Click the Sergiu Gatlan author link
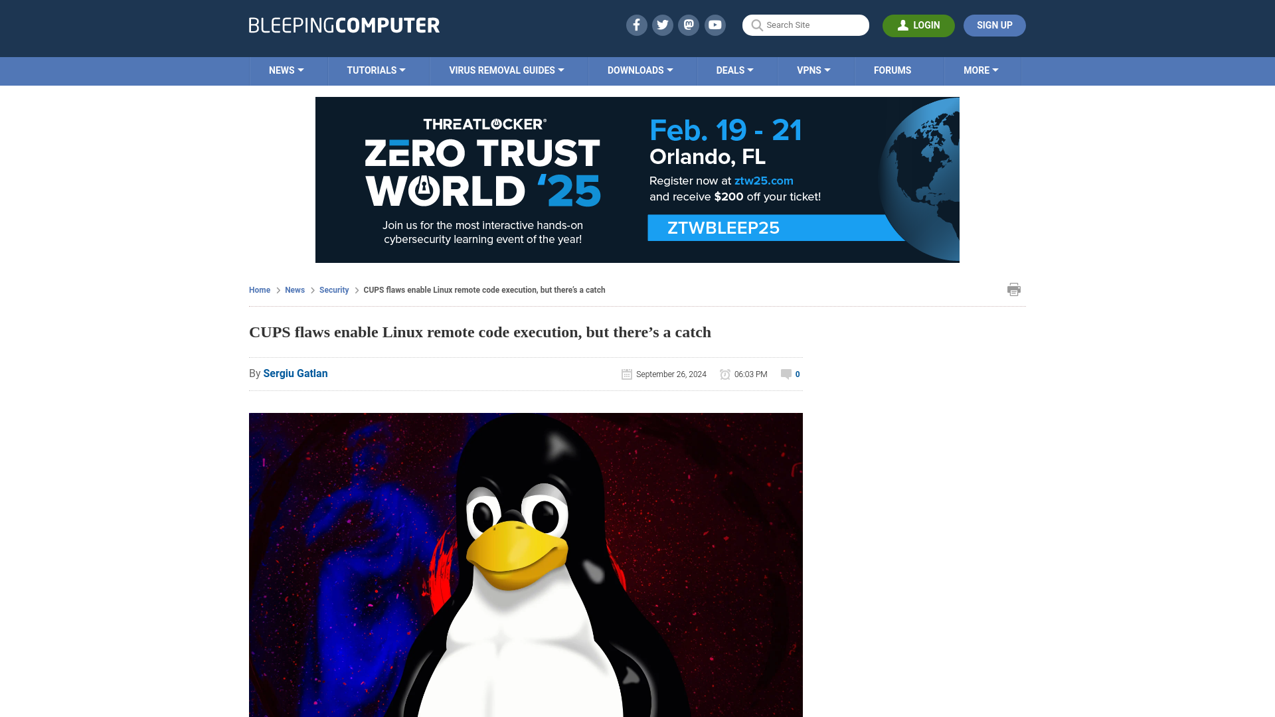The height and width of the screenshot is (717, 1275). 295,373
